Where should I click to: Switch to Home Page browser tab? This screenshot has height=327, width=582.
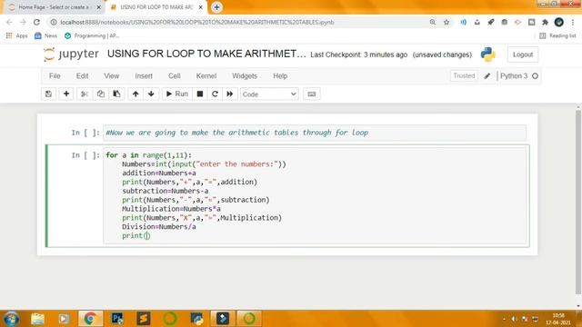(54, 7)
